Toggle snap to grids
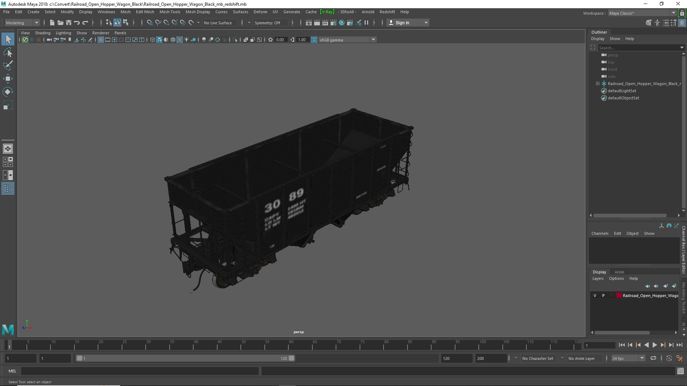The height and width of the screenshot is (386, 687). click(x=150, y=23)
